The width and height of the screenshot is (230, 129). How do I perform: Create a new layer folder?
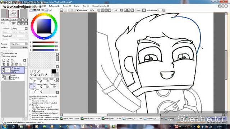(12, 60)
